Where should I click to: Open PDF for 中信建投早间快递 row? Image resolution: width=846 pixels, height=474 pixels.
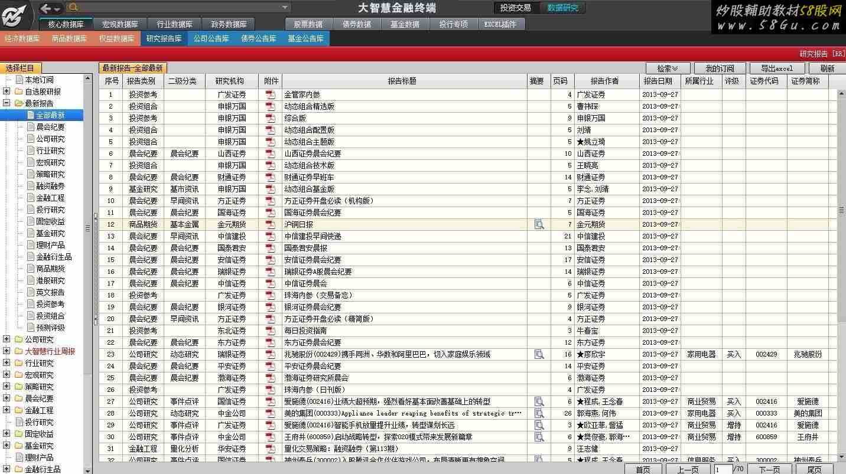271,236
